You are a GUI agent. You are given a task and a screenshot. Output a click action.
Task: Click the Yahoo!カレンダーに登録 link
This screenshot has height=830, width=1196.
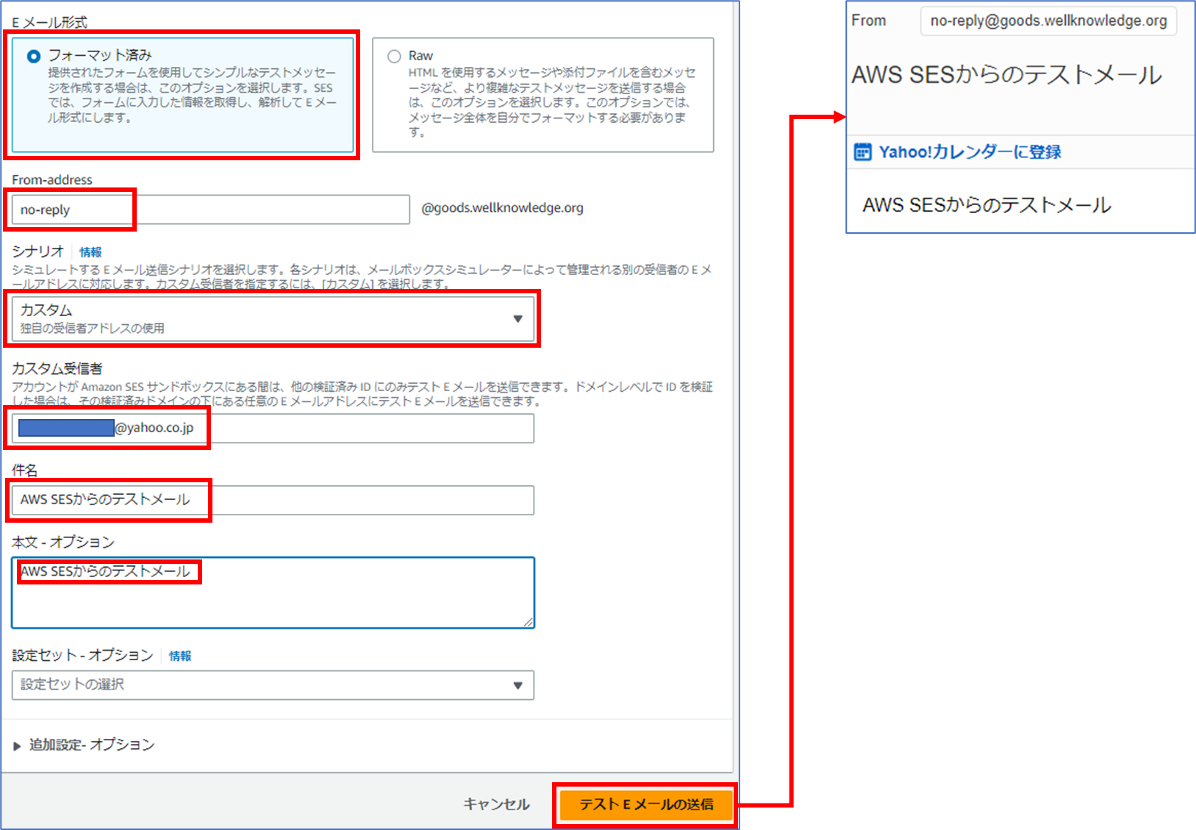pyautogui.click(x=970, y=152)
